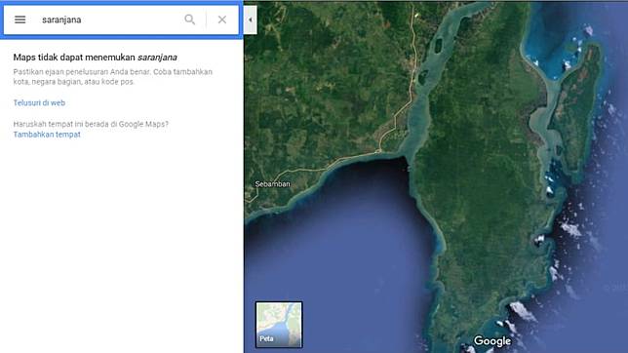This screenshot has height=353, width=628.
Task: Switch to the Peta map view thumbnail
Action: point(279,325)
